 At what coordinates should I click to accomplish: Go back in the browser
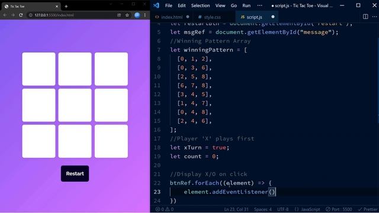pyautogui.click(x=5, y=15)
